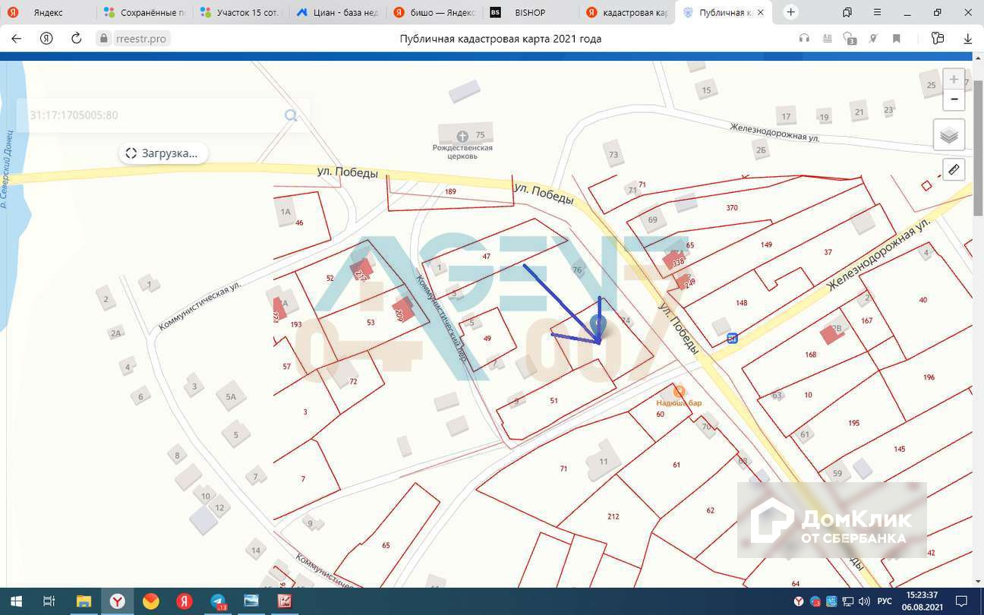This screenshot has width=984, height=615.
Task: Activate the ruler measurement tool
Action: click(x=954, y=169)
